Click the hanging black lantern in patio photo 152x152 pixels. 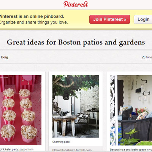[x=66, y=95]
